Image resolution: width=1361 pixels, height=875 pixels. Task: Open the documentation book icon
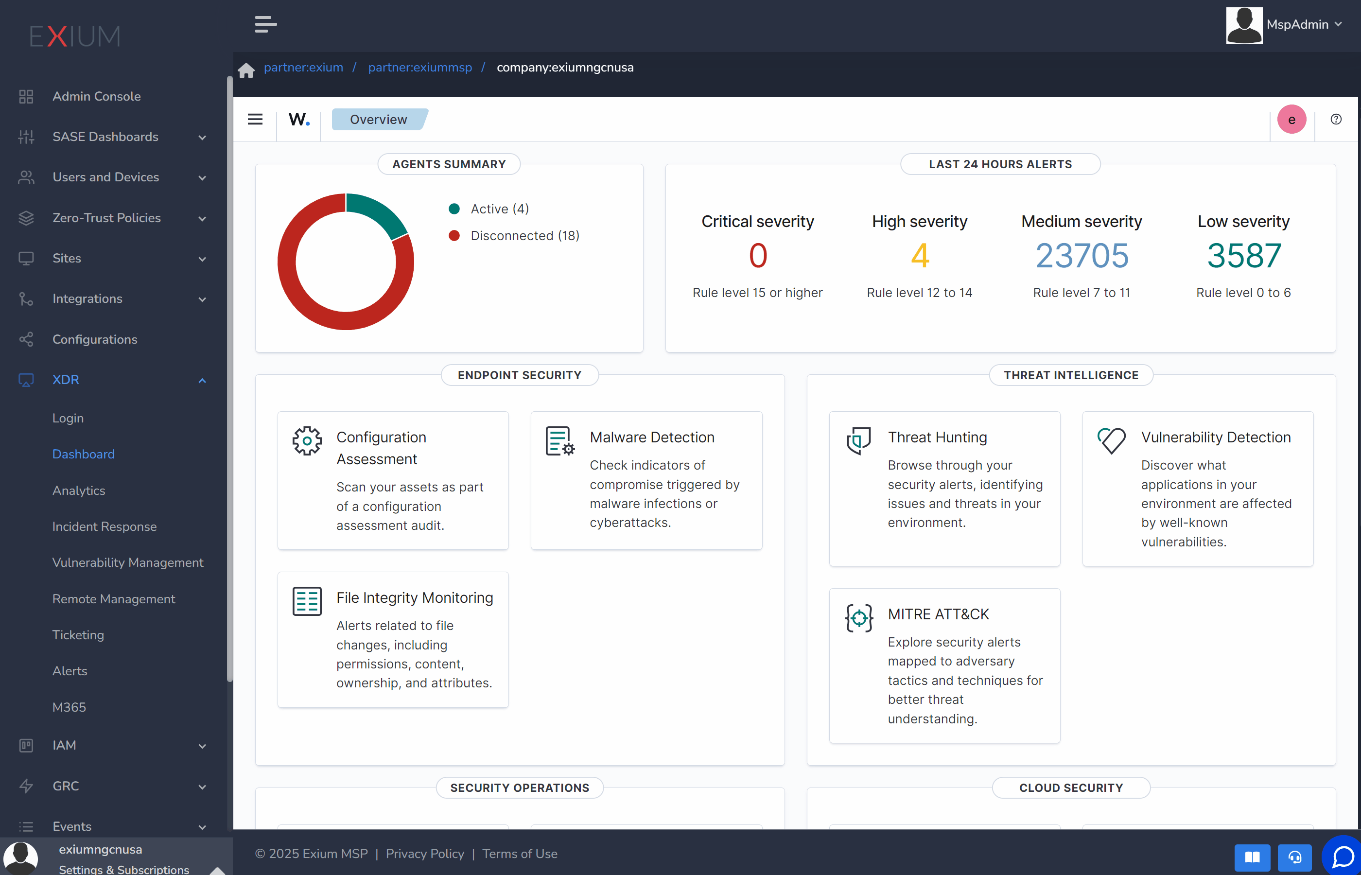[1252, 857]
